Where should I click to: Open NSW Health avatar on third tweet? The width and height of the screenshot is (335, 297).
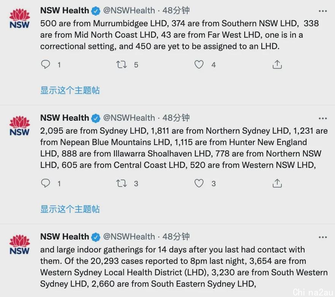click(x=19, y=244)
